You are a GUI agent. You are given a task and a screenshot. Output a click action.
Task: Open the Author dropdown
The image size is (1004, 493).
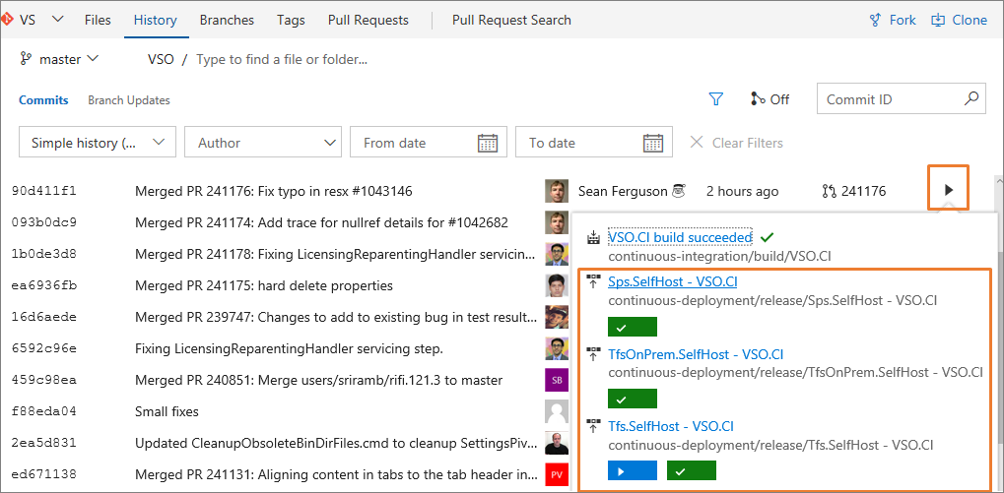pyautogui.click(x=262, y=142)
